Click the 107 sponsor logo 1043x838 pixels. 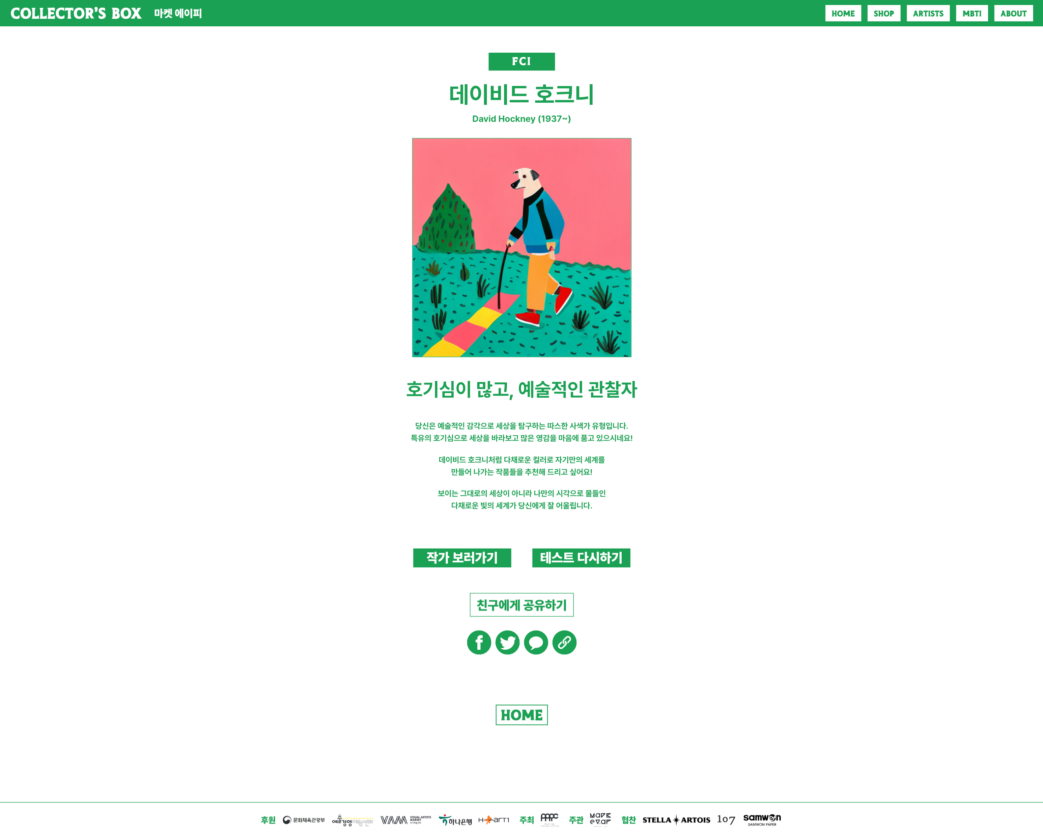click(726, 820)
